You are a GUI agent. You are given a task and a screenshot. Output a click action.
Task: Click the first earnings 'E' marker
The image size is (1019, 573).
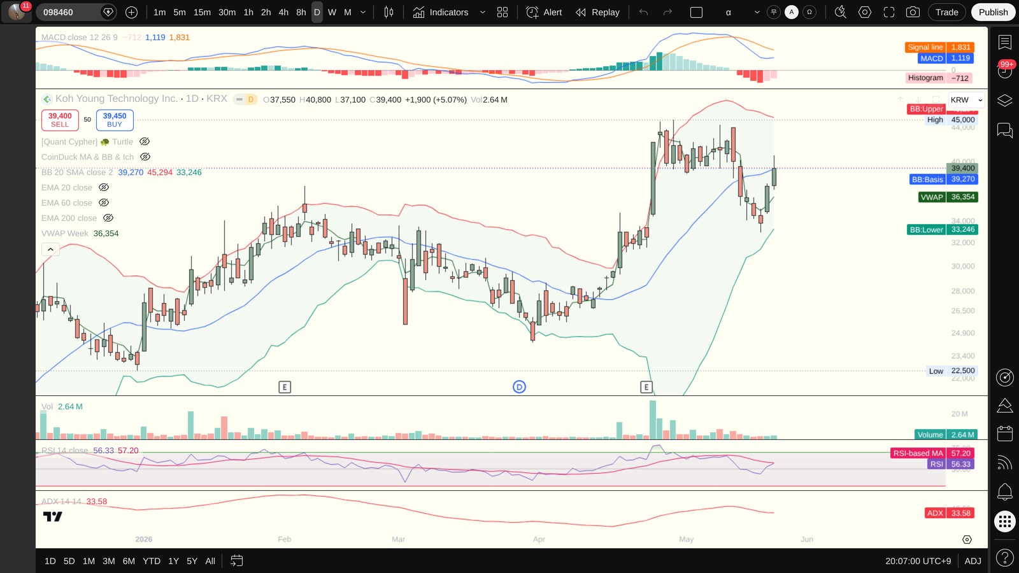285,387
